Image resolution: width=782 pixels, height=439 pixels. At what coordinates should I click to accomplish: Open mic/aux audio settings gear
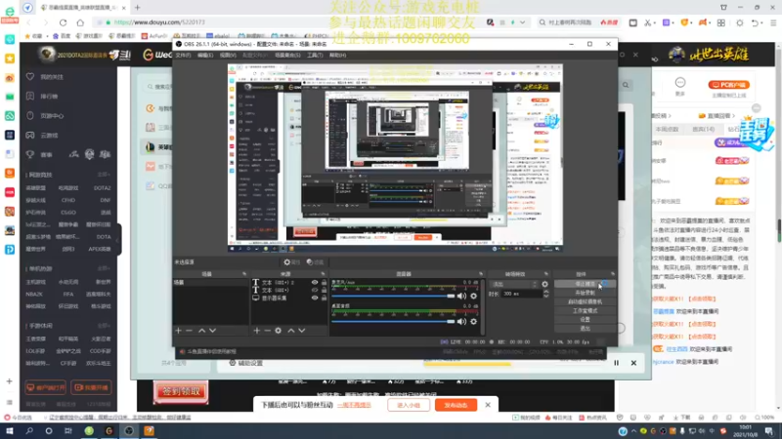473,297
